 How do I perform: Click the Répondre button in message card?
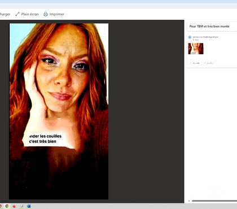point(195,63)
